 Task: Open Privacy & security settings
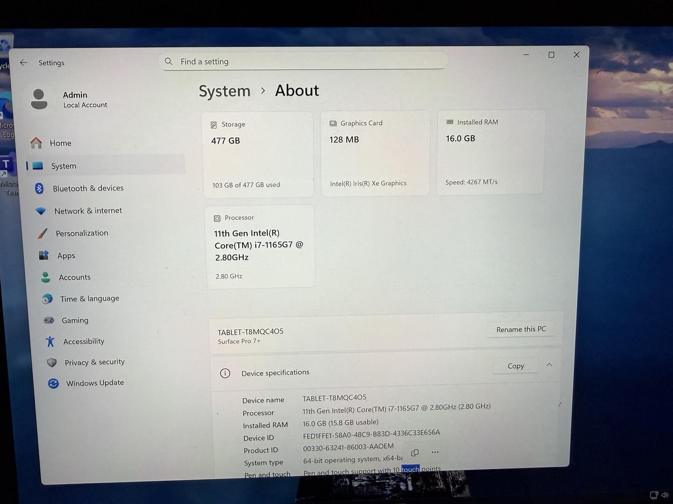94,362
